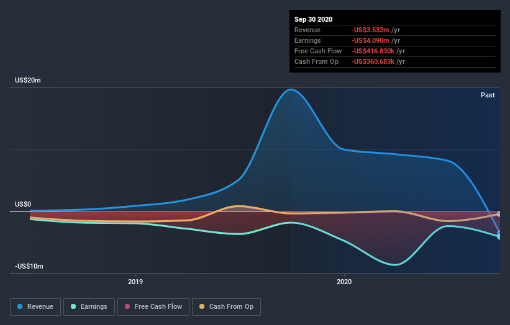510x325 pixels.
Task: Click the Cash From Op endpoint marker on the chart
Action: point(499,213)
